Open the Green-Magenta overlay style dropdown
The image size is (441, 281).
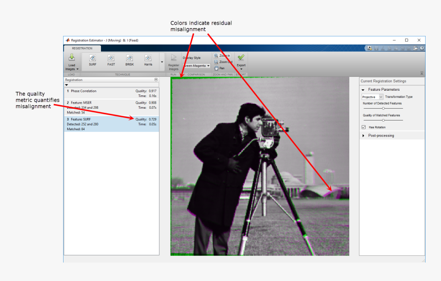click(x=196, y=66)
